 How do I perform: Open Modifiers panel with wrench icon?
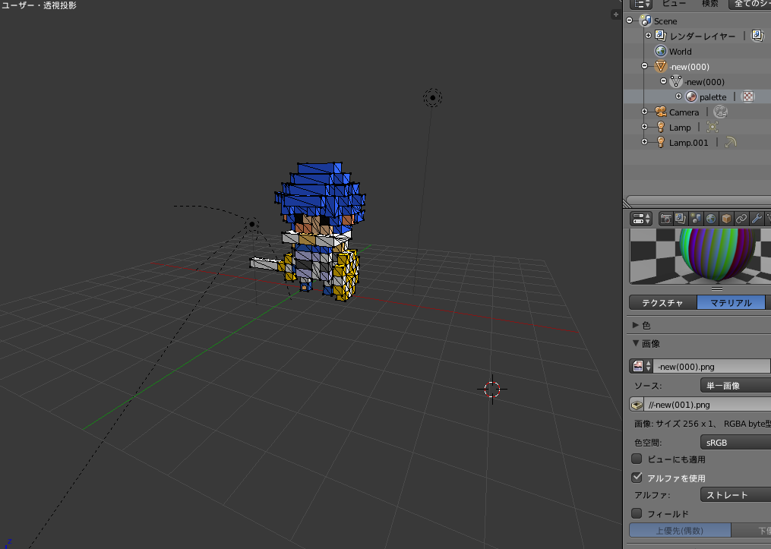coord(757,219)
